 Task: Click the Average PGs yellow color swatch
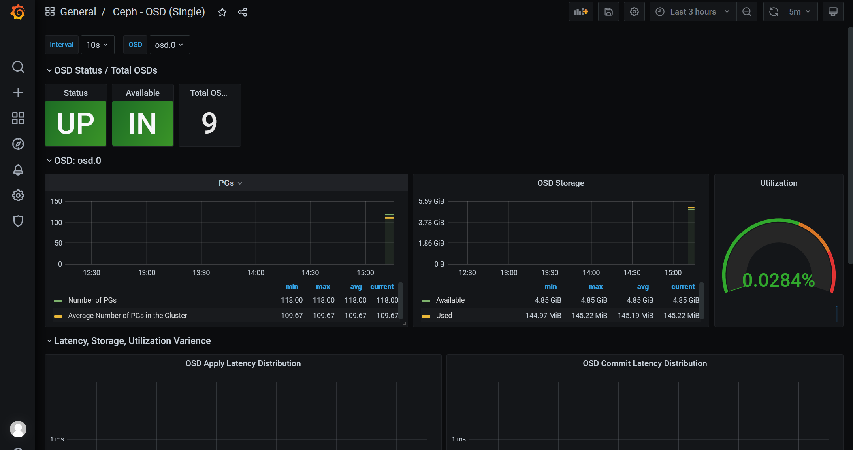58,316
